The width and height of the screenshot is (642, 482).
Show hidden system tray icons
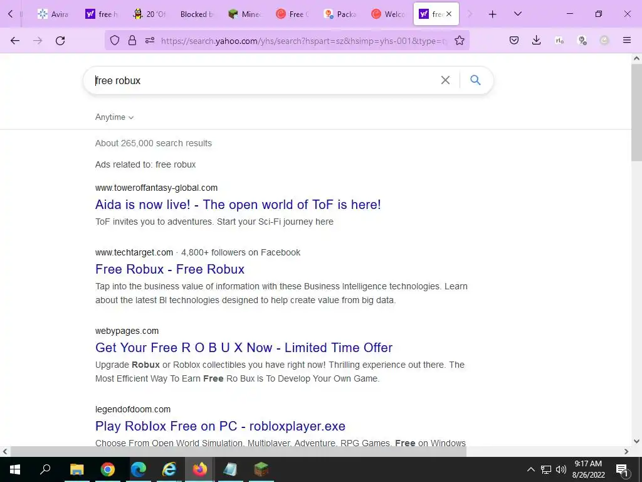pyautogui.click(x=530, y=469)
